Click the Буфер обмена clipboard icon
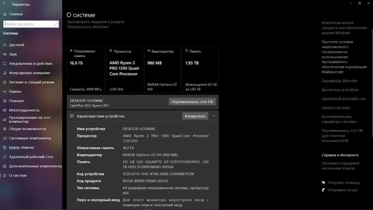 [4, 147]
